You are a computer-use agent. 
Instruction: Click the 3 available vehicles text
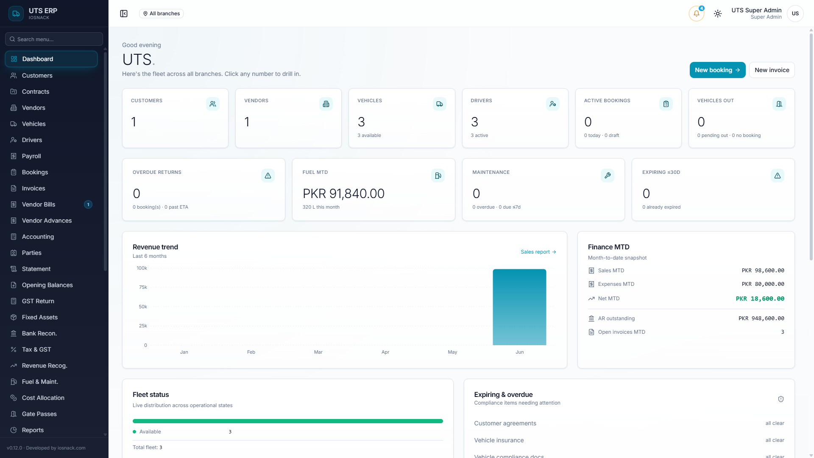click(x=369, y=135)
